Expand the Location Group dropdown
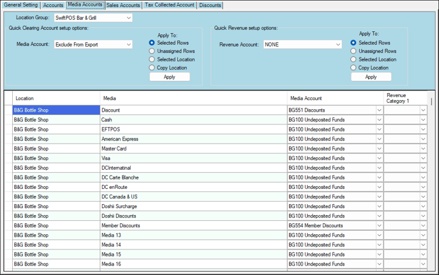This screenshot has height=275, width=439. click(x=128, y=18)
